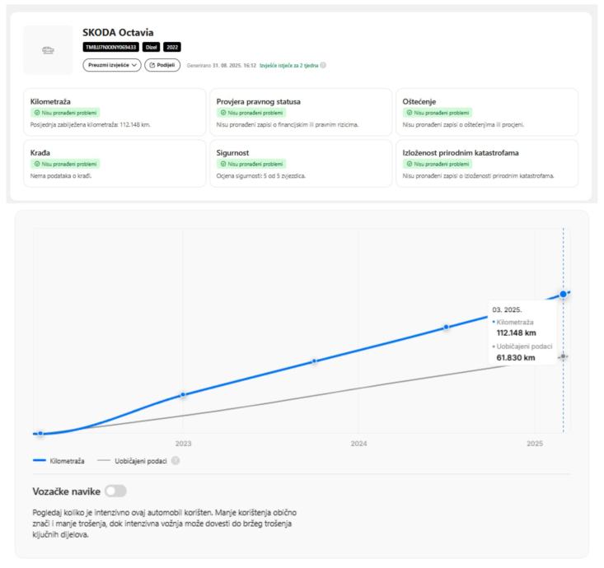
Task: Click the mid-2024 mileage data point
Action: (446, 327)
